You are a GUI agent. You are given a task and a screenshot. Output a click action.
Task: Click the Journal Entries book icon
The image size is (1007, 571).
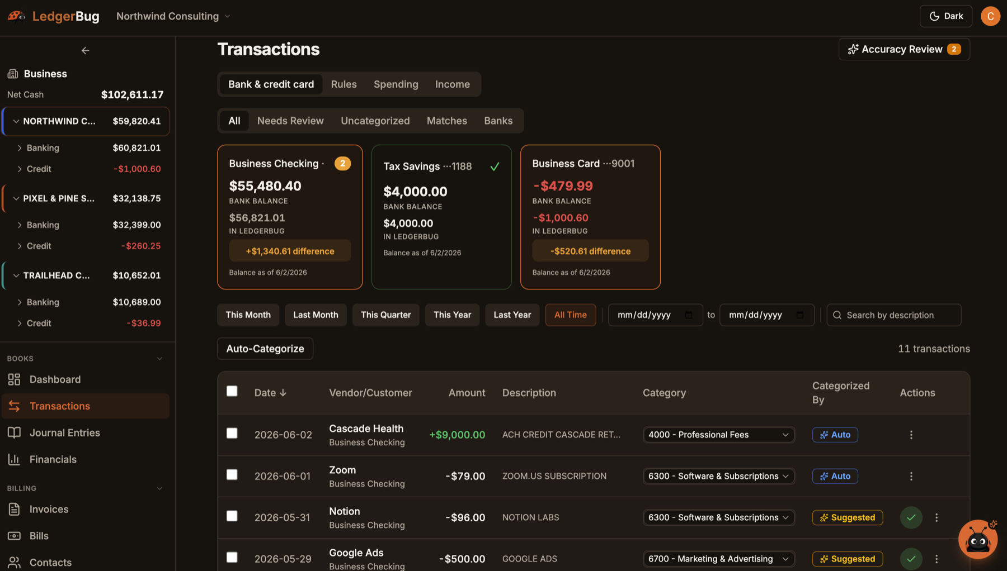[x=14, y=432]
